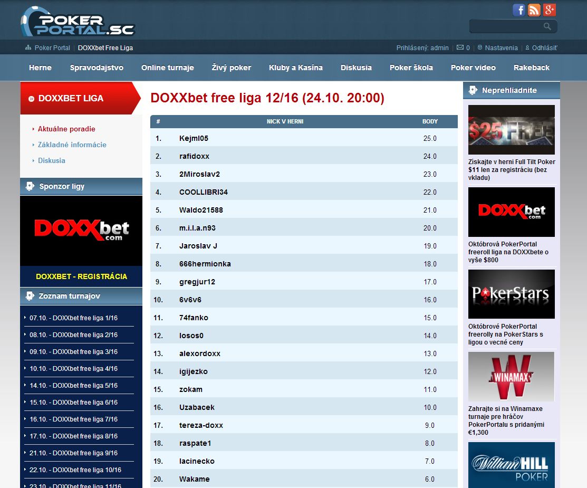Screen dimensions: 587x488
Task: Open the Poker škola menu item
Action: click(411, 68)
